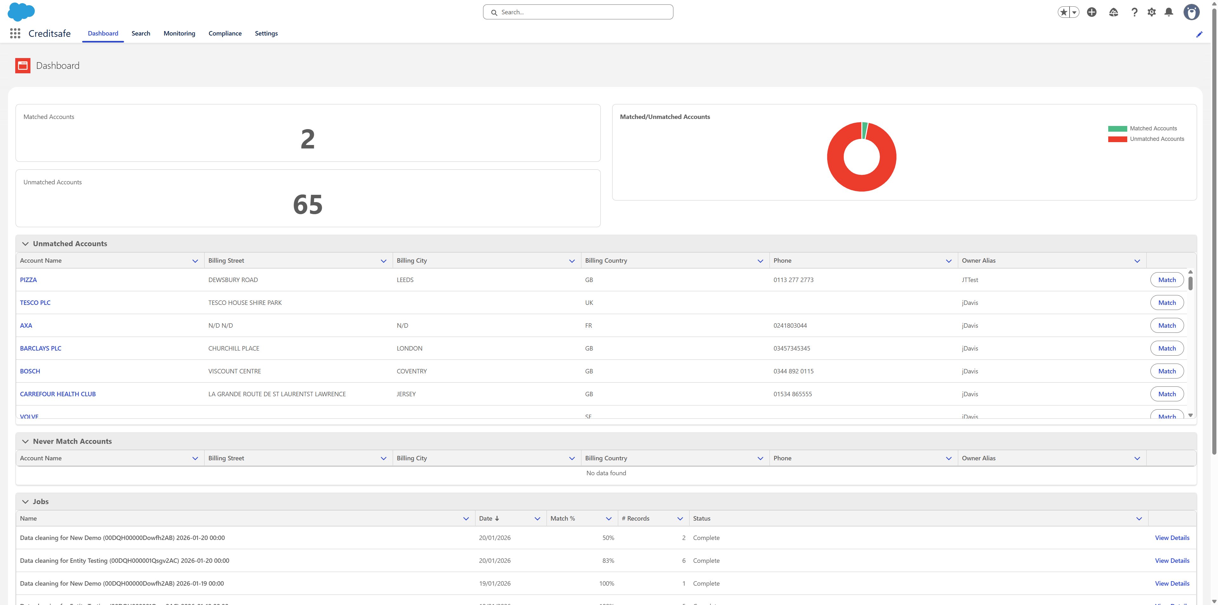Viewport: 1218px width, 605px height.
Task: Open Salesforce Help with the question mark icon
Action: coord(1134,12)
